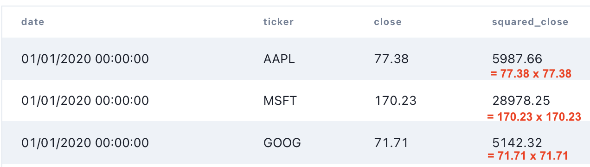The height and width of the screenshot is (167, 590).
Task: Click the 5987.66 squared_close value
Action: point(517,59)
